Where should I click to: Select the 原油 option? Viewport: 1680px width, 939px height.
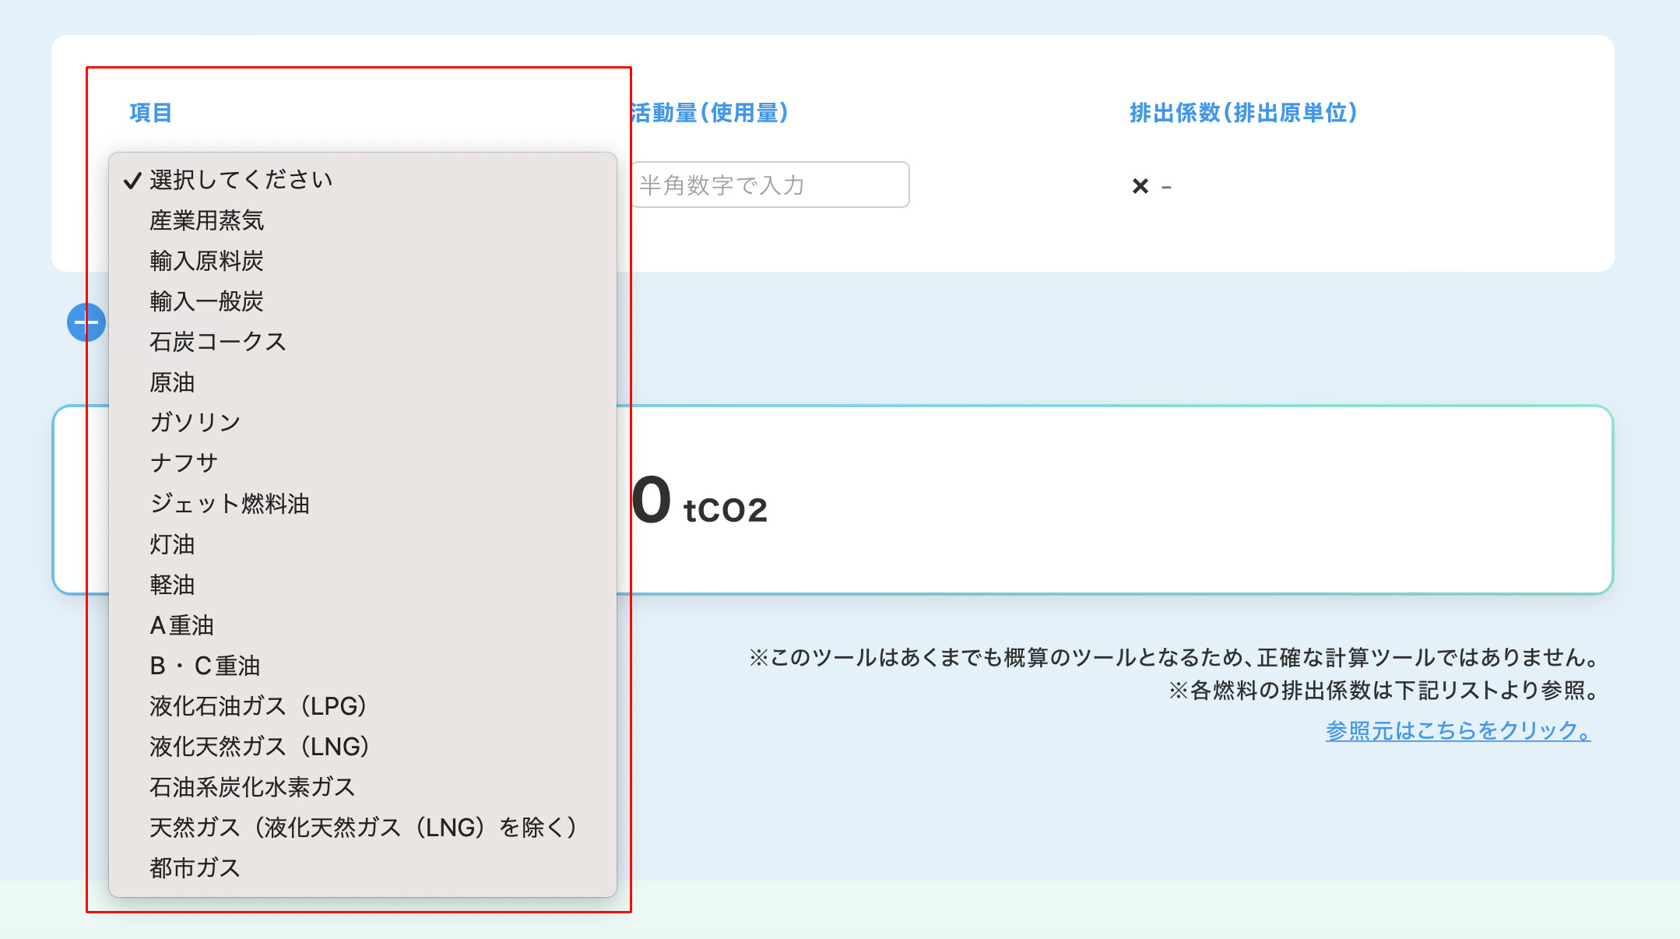click(173, 382)
